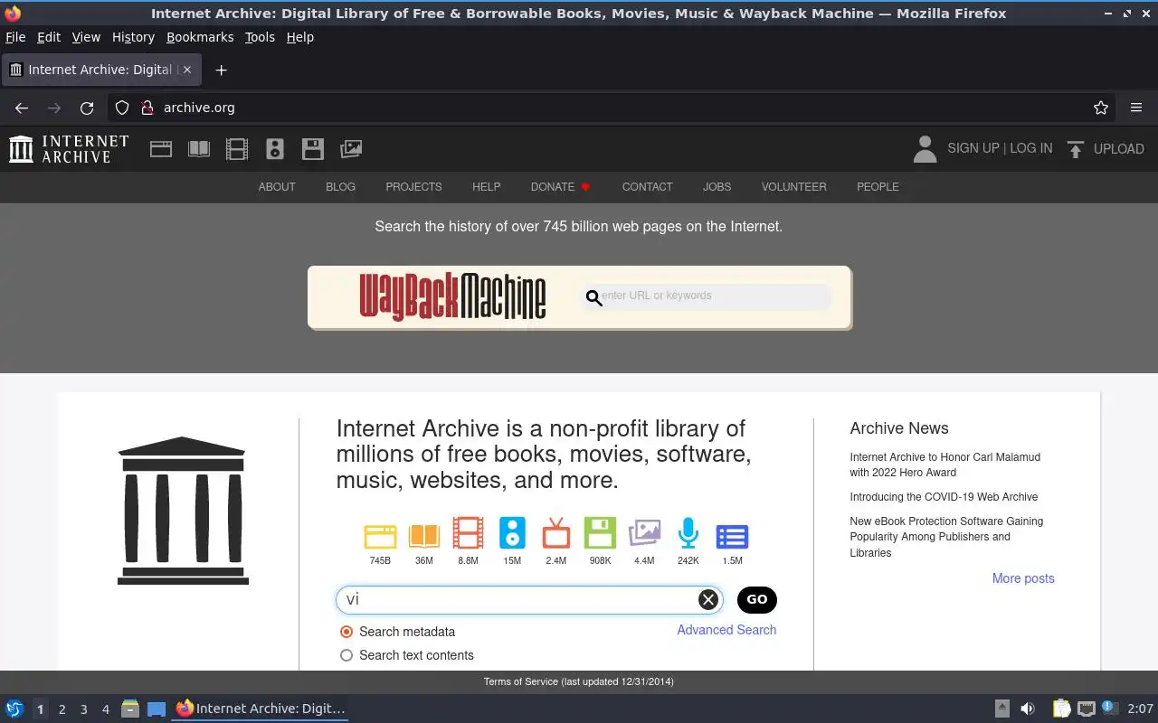
Task: Clear the search box with the X icon
Action: pos(708,599)
